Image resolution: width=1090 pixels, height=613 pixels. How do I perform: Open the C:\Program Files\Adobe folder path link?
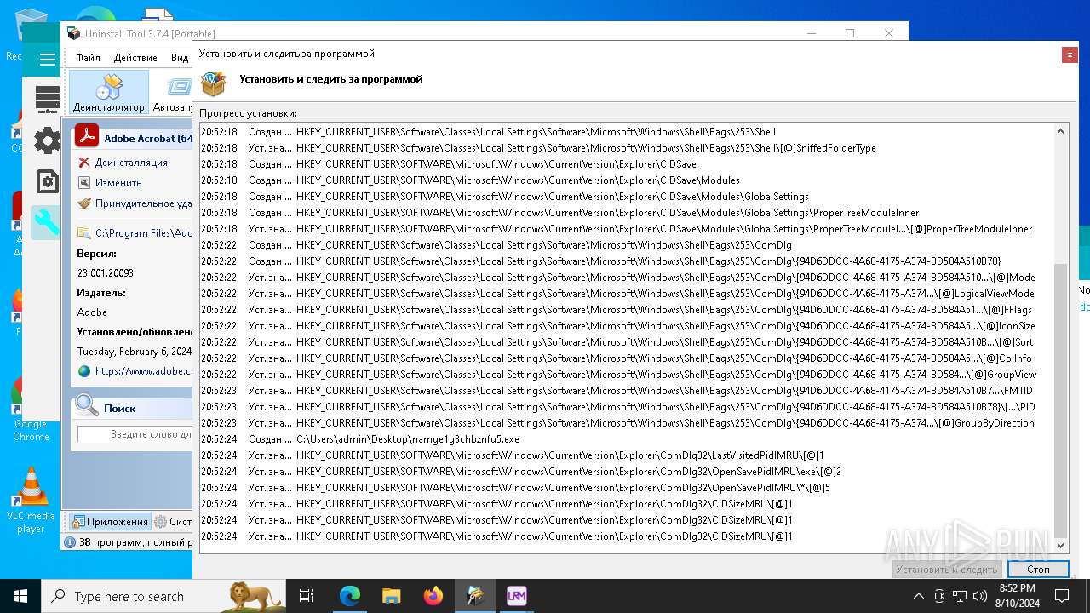point(144,232)
